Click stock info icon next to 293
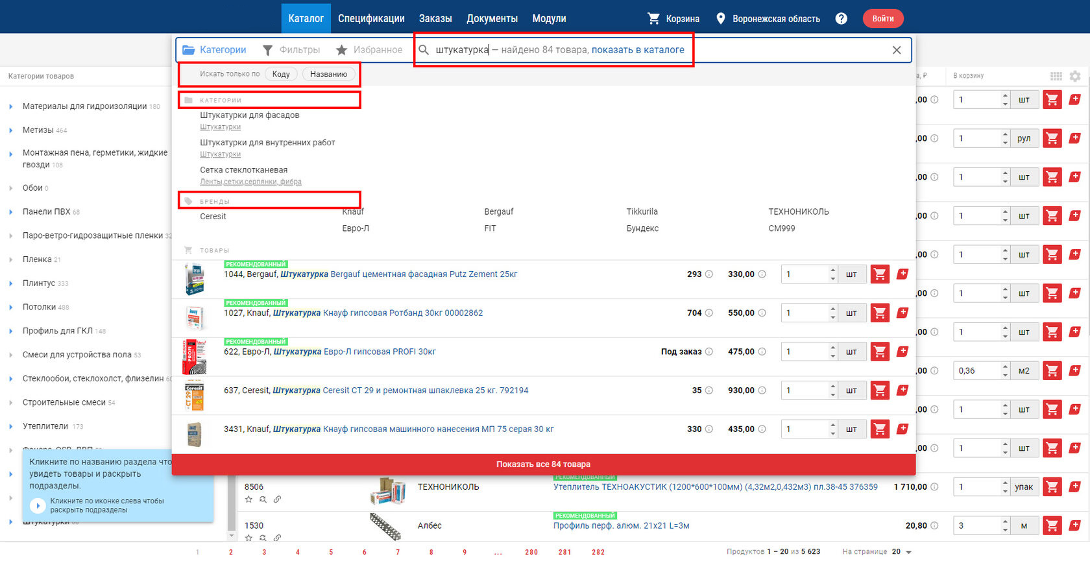This screenshot has width=1090, height=563. (709, 274)
